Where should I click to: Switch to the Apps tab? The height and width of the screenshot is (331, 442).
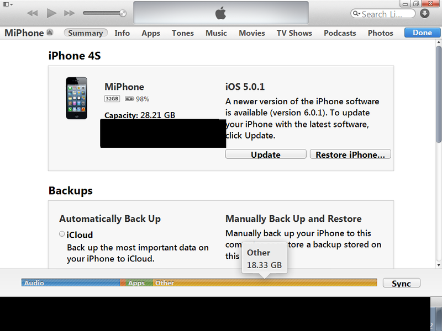(151, 33)
